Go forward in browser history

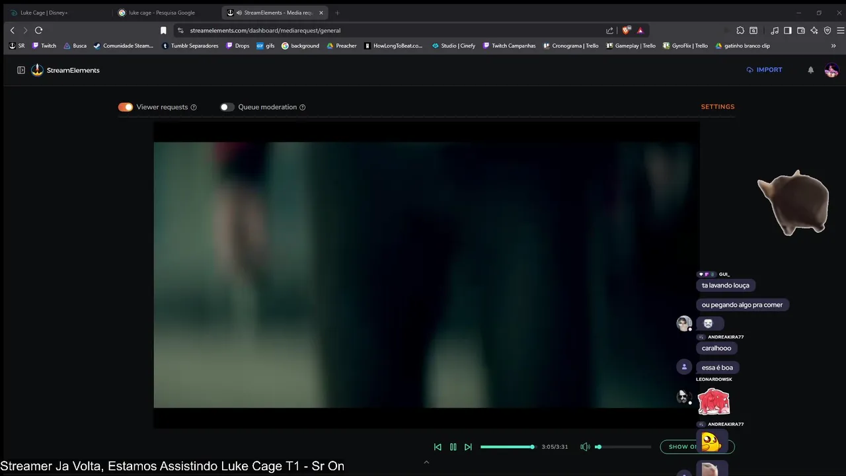(25, 30)
